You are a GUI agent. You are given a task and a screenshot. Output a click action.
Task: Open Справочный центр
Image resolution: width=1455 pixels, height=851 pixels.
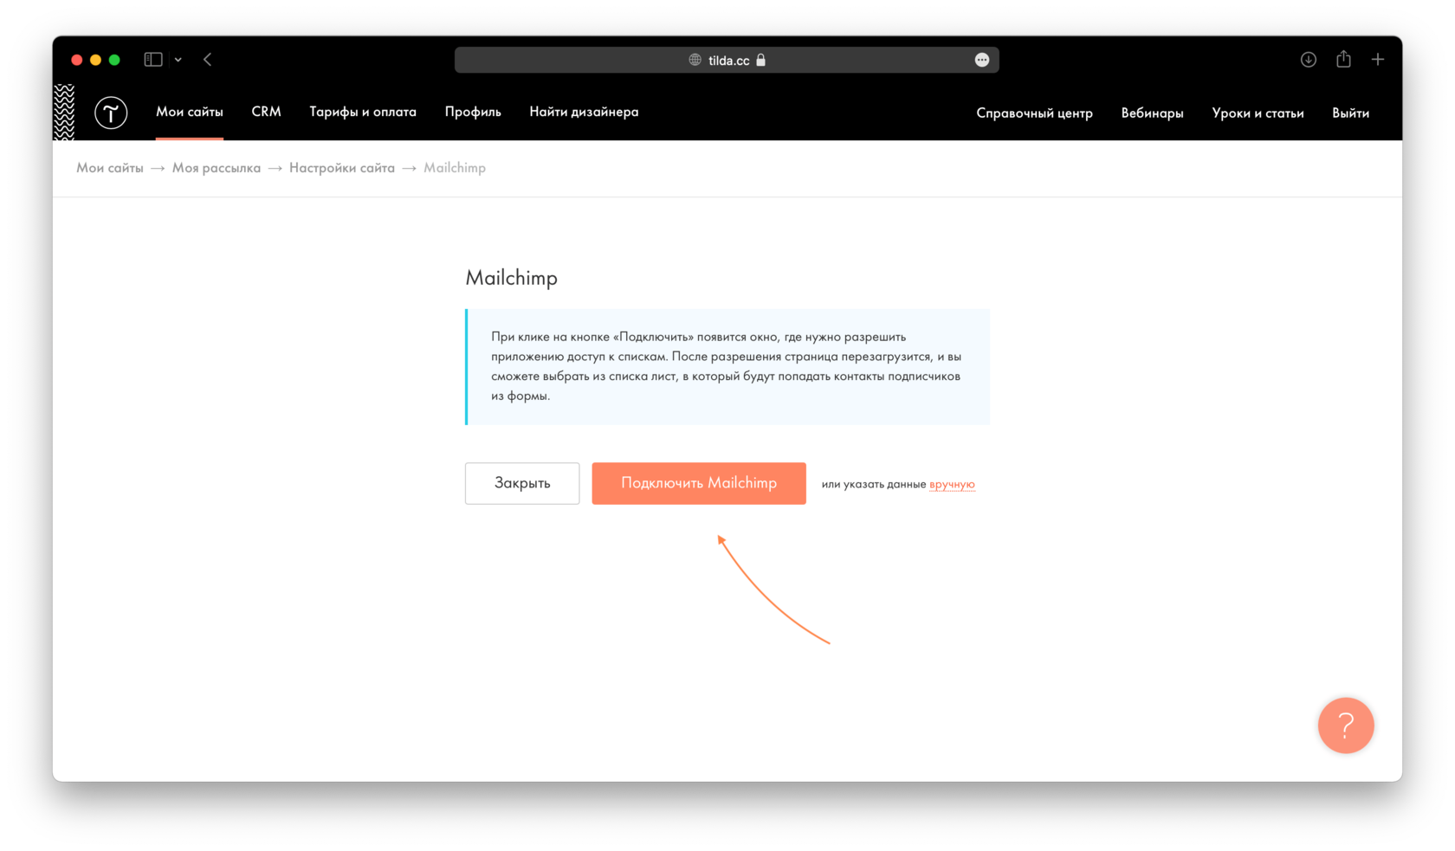click(1034, 113)
